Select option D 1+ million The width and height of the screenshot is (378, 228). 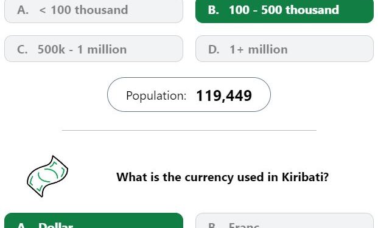point(284,49)
